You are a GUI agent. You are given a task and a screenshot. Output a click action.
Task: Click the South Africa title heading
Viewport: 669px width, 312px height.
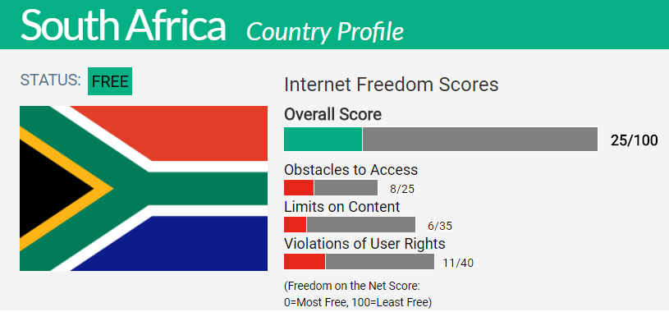(x=123, y=25)
